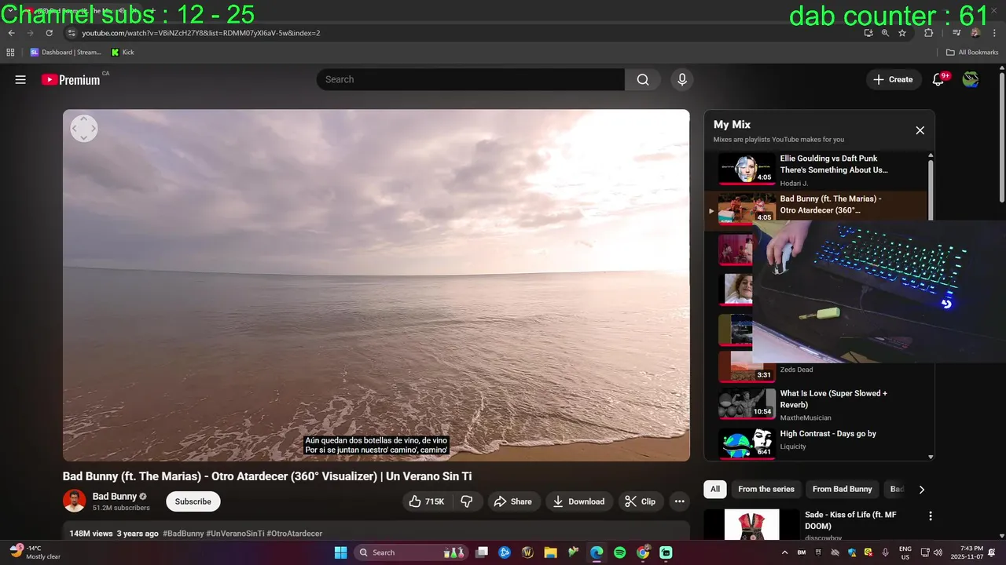Open the #UnVeranoSinTi hashtag link
The height and width of the screenshot is (565, 1006).
click(x=236, y=534)
